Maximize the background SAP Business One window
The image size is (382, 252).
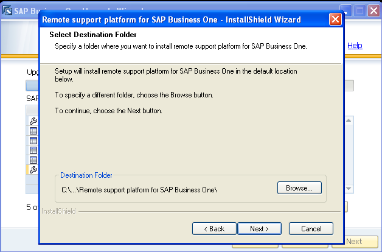coord(359,10)
